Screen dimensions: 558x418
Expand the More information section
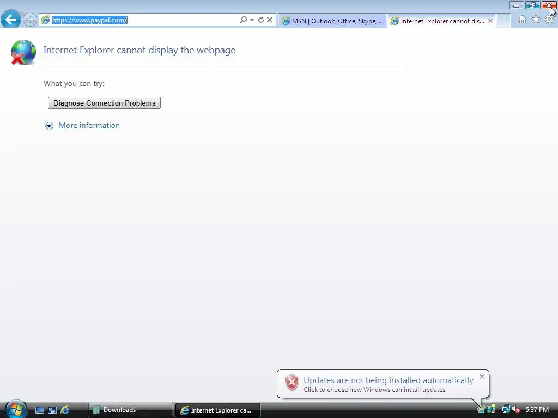pos(49,126)
